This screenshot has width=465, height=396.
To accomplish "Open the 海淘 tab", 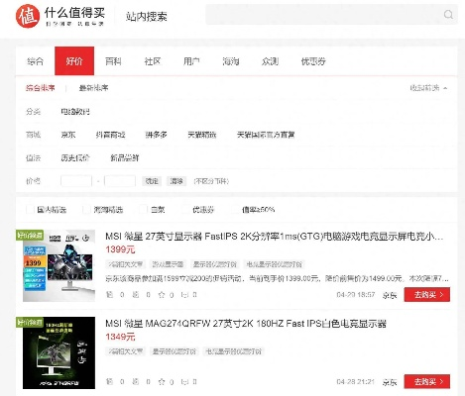I will point(231,61).
